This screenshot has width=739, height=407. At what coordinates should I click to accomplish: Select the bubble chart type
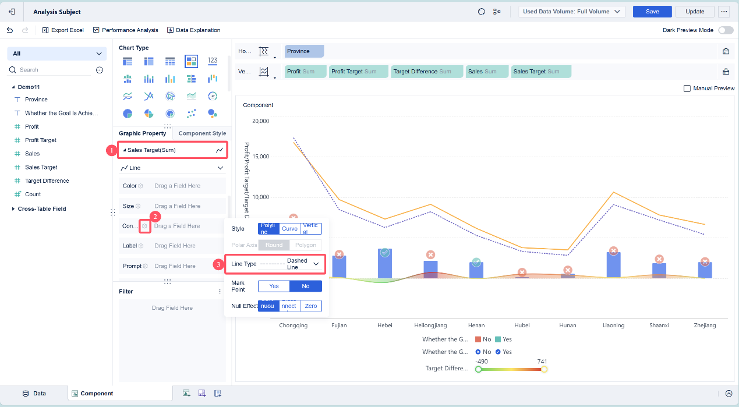point(213,113)
